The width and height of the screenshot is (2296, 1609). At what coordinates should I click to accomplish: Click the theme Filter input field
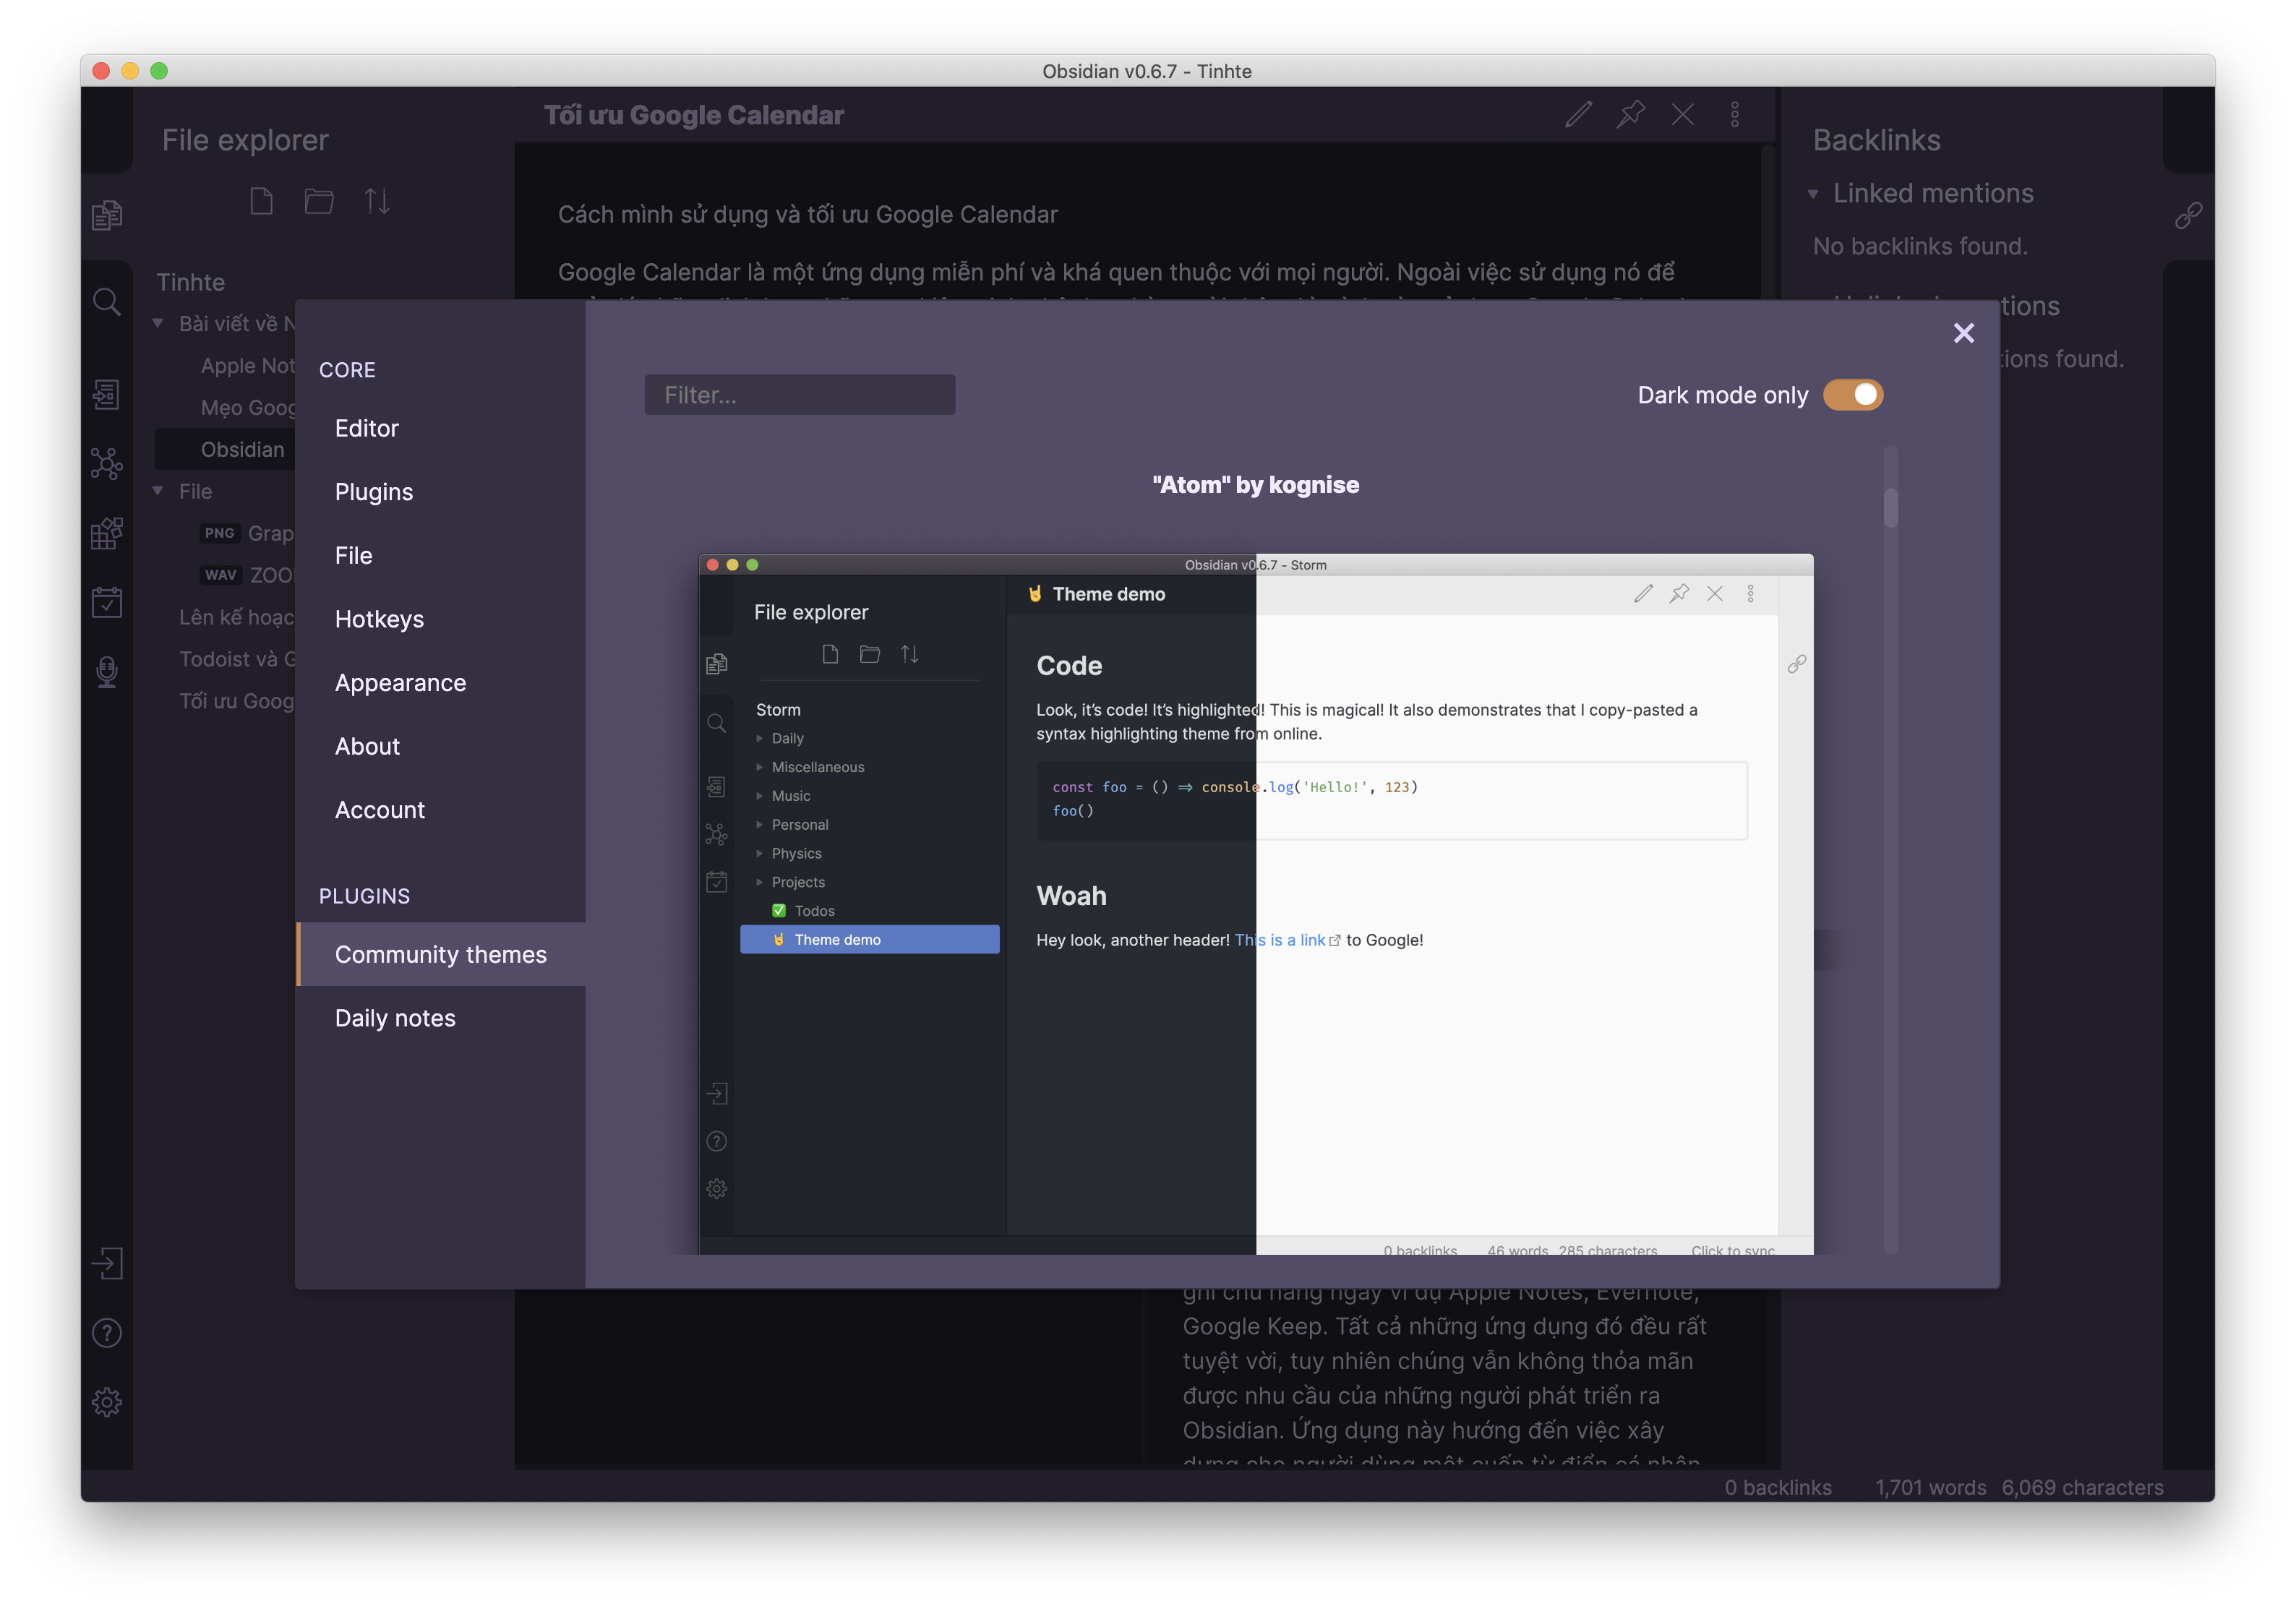pyautogui.click(x=799, y=395)
